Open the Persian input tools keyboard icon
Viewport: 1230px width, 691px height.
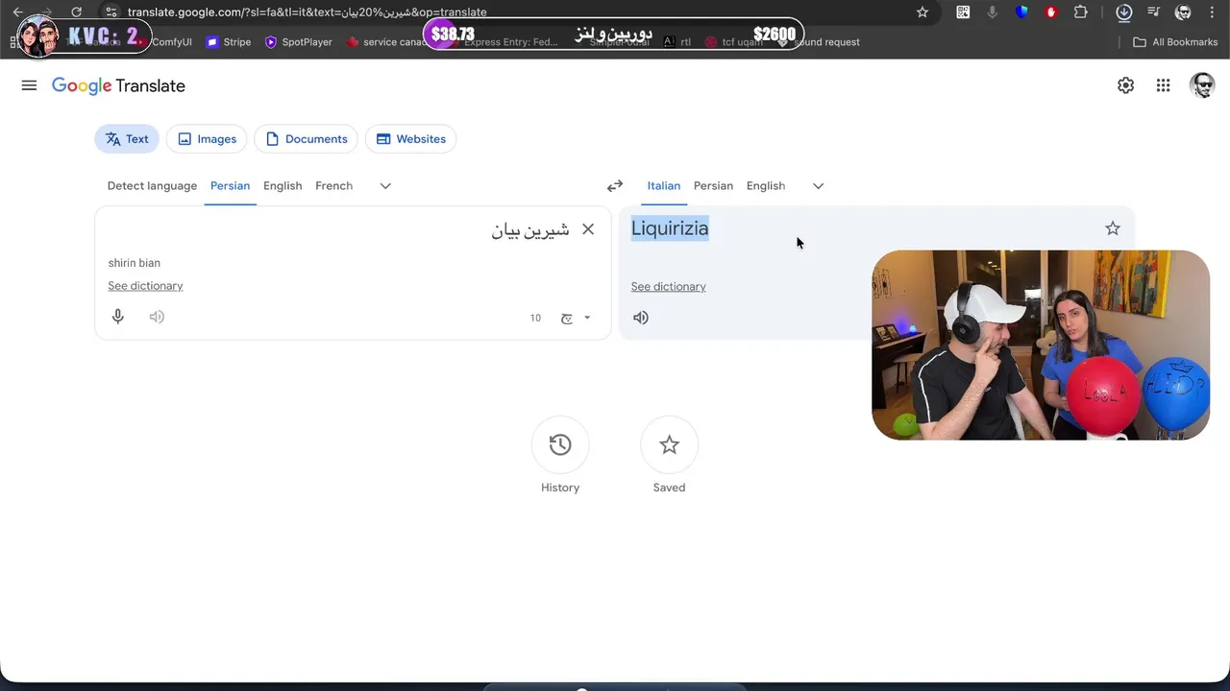[x=567, y=318]
